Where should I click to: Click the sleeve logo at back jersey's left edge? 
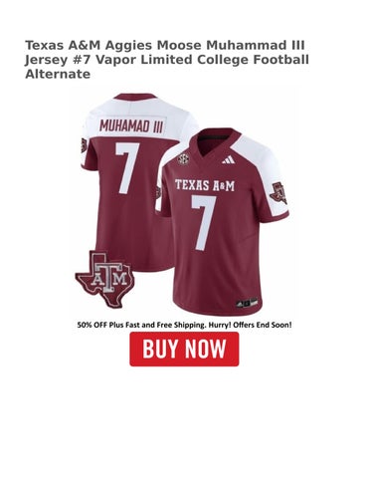84,145
